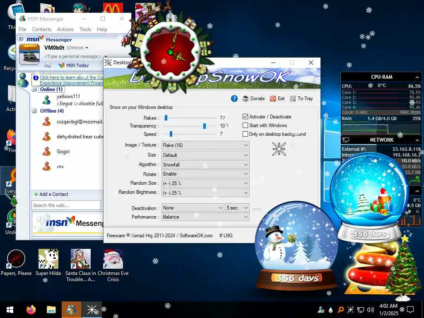Image resolution: width=424 pixels, height=318 pixels.
Task: Open Santa Claus in Trouble desktop icon
Action: (81, 265)
